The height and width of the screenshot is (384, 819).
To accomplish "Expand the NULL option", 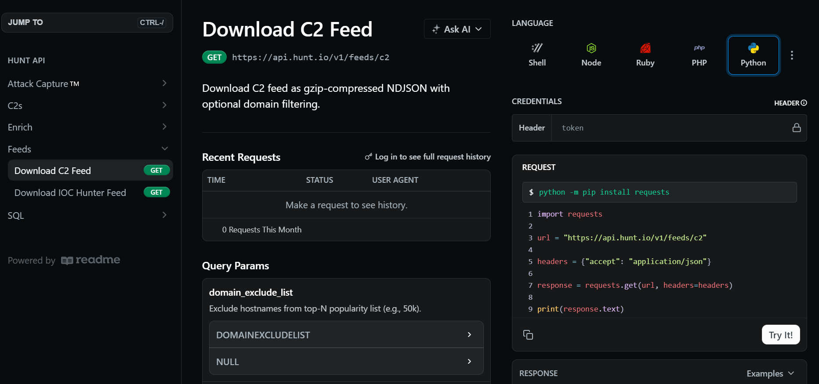I will 346,362.
